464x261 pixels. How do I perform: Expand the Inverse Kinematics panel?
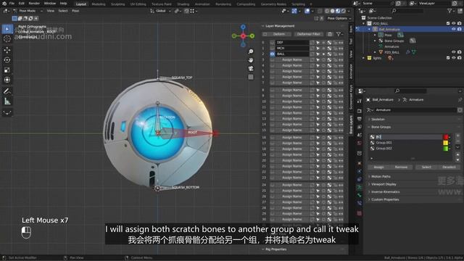(x=385, y=191)
